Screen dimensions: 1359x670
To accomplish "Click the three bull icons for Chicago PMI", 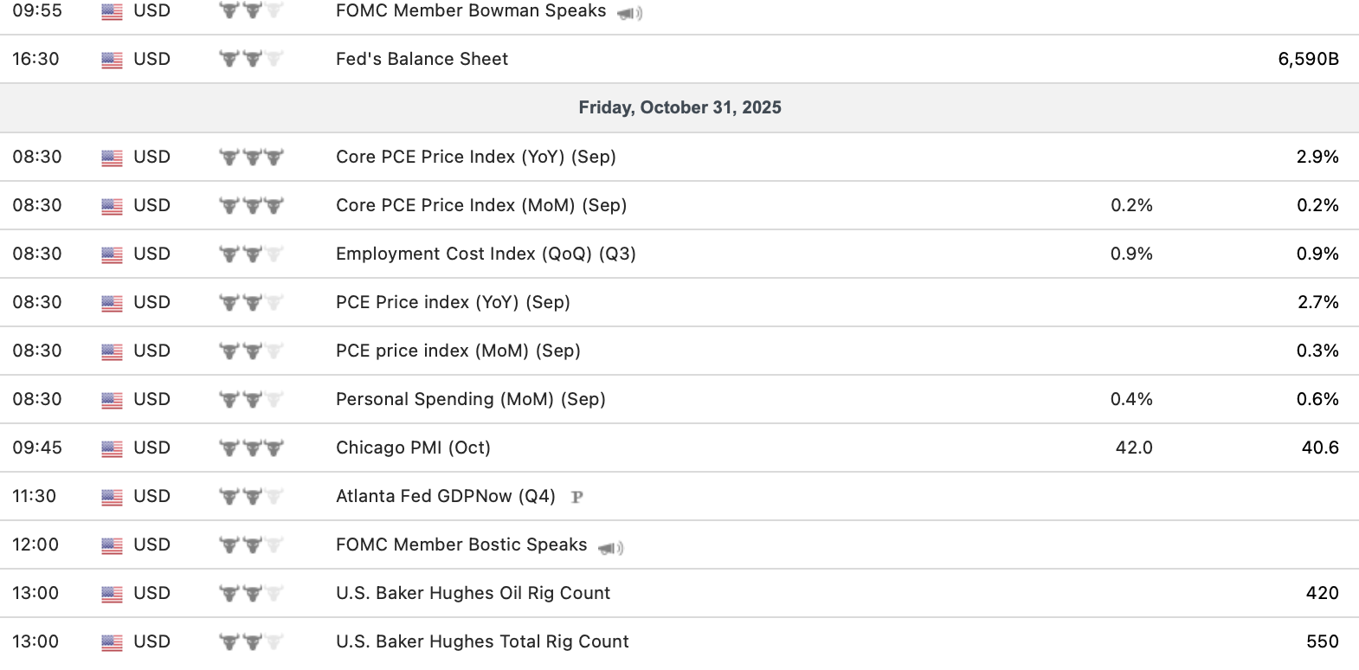I will pyautogui.click(x=251, y=448).
